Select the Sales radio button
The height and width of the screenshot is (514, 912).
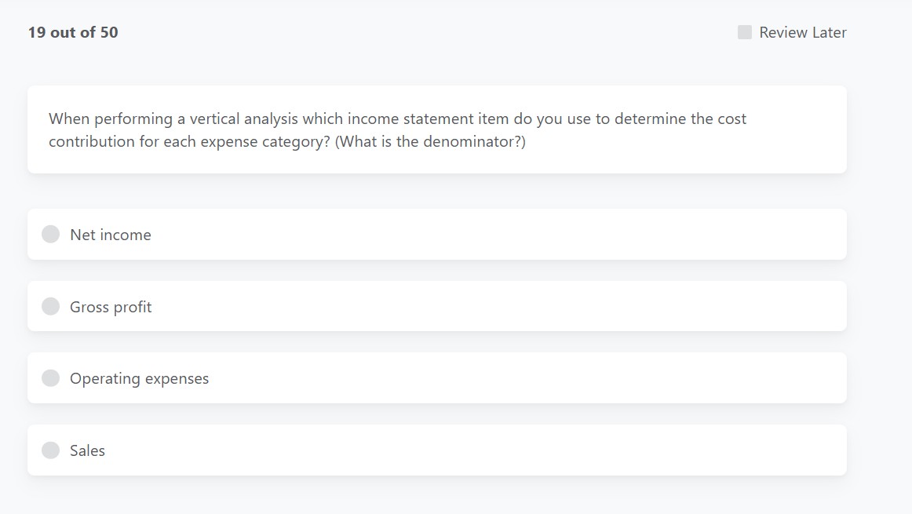[50, 450]
